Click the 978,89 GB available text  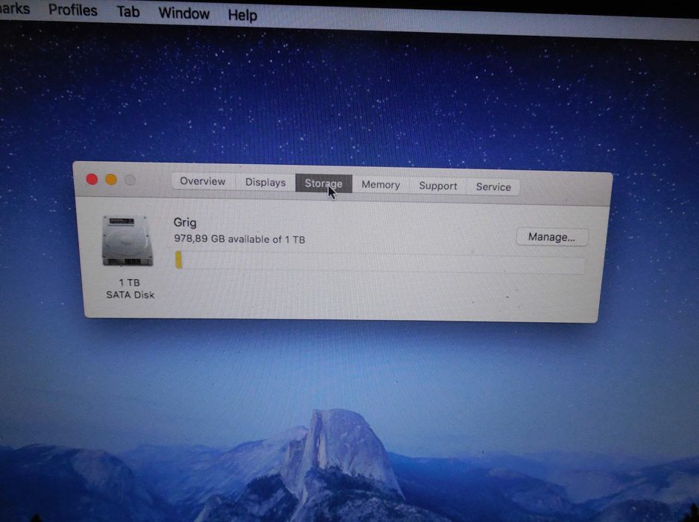[239, 239]
